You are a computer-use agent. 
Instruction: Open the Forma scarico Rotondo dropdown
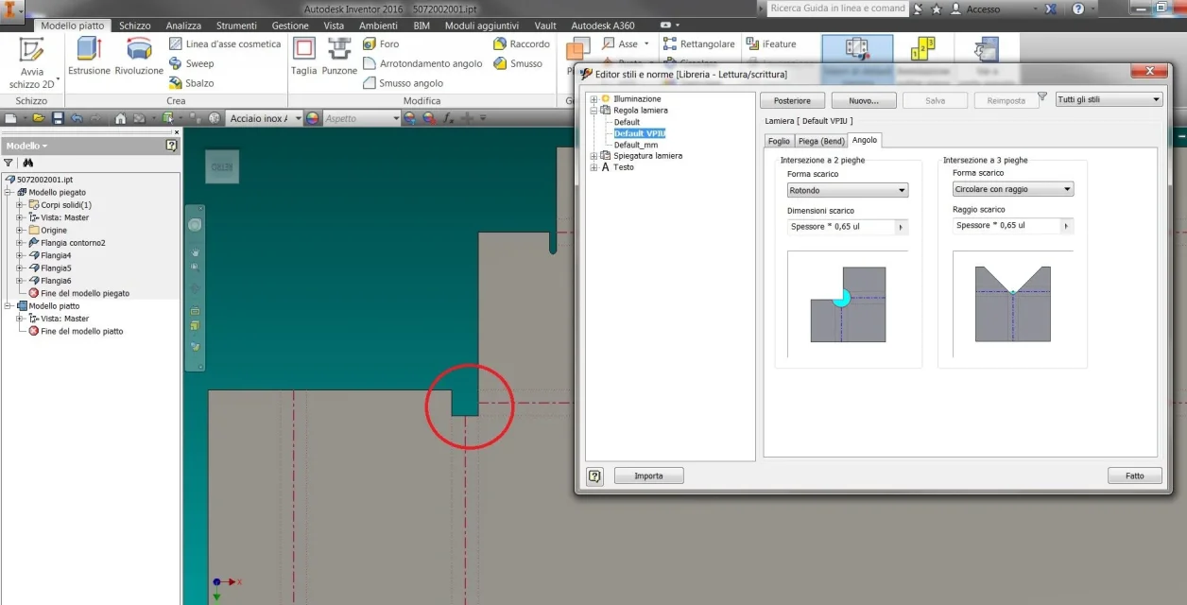coord(848,190)
